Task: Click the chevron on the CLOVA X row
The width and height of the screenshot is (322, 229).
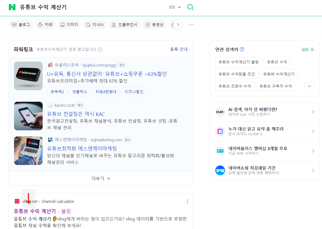Action: point(313,131)
